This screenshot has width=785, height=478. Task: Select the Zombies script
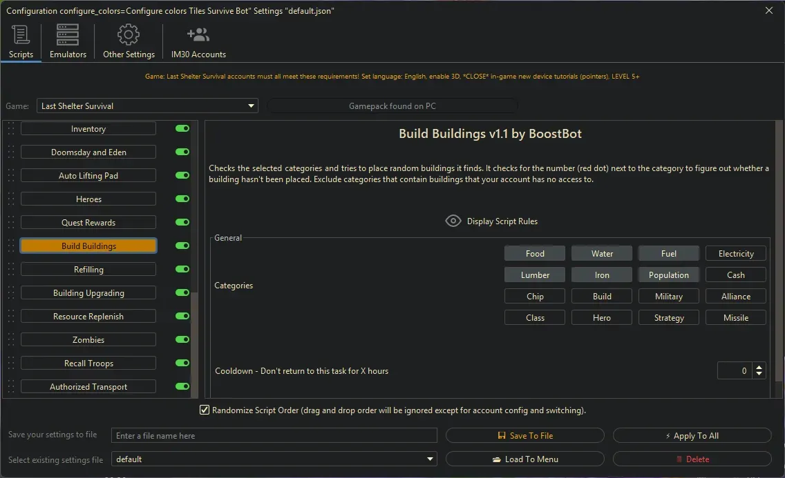[88, 340]
